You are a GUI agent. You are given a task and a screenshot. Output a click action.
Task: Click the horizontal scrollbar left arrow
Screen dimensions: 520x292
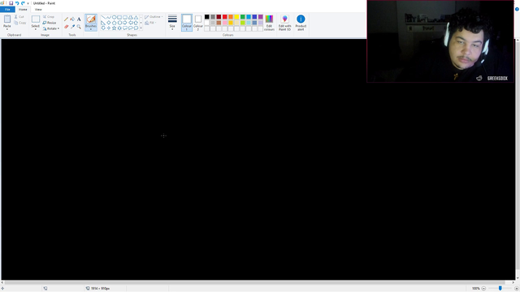(x=2, y=283)
